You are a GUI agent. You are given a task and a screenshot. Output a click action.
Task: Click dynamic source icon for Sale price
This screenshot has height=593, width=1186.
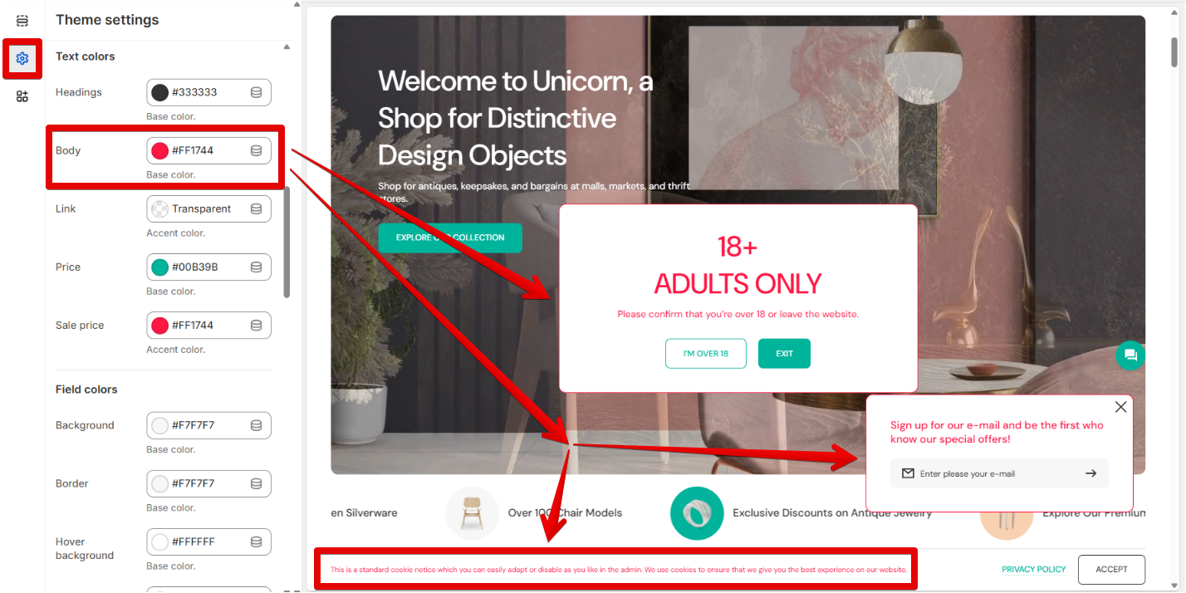pos(257,325)
